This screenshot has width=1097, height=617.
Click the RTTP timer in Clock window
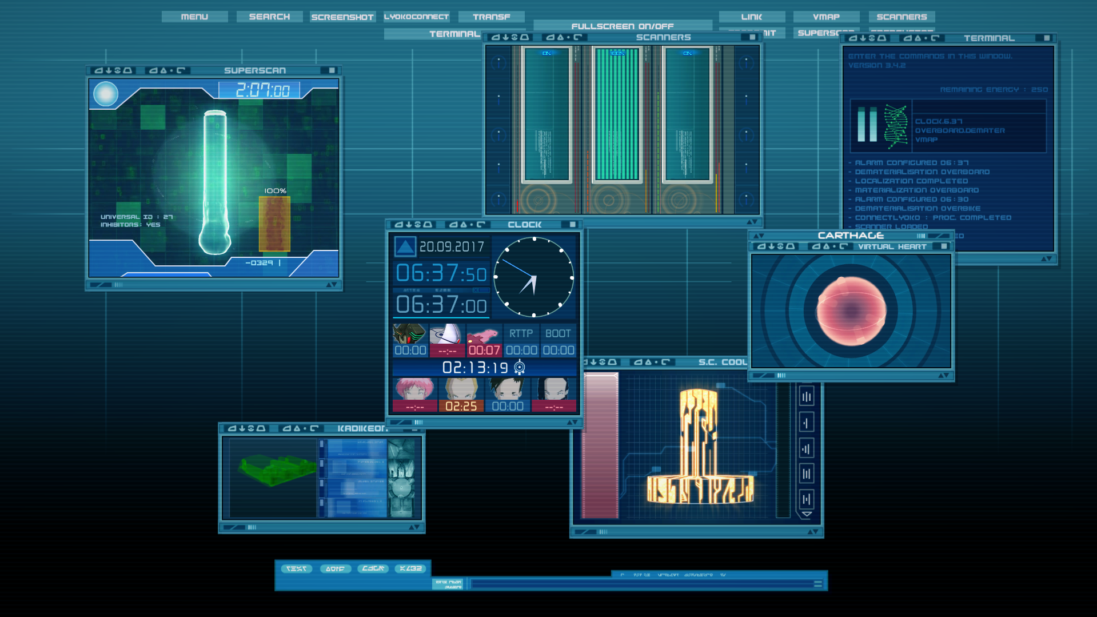coord(521,340)
